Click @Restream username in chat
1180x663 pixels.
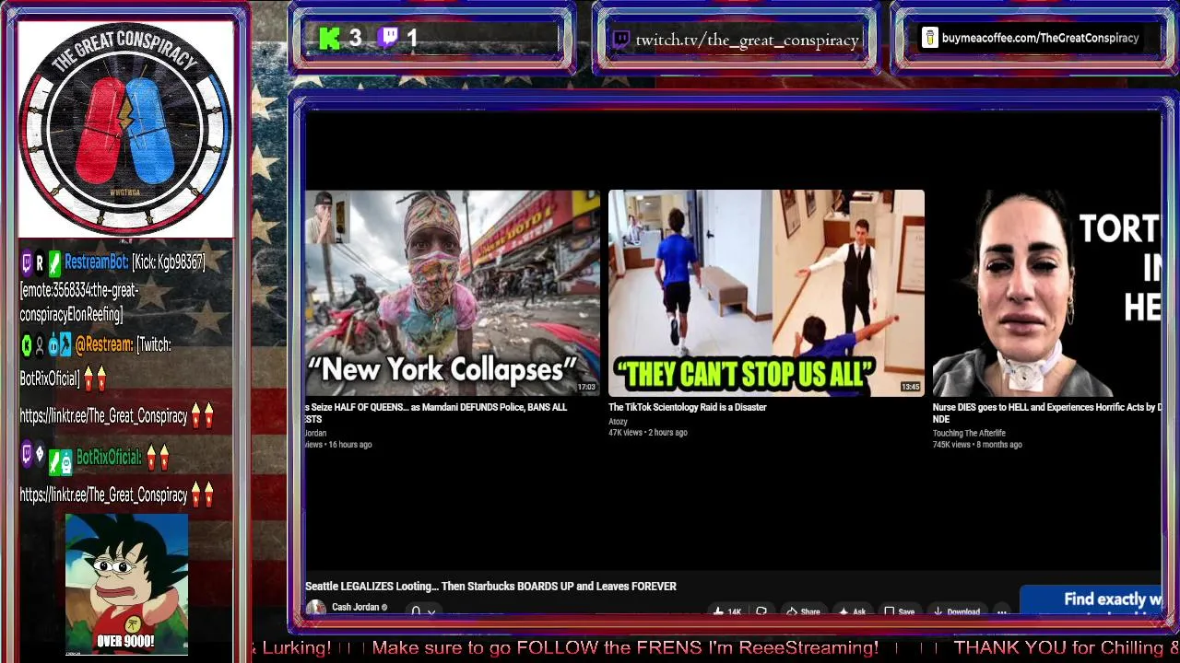(103, 344)
